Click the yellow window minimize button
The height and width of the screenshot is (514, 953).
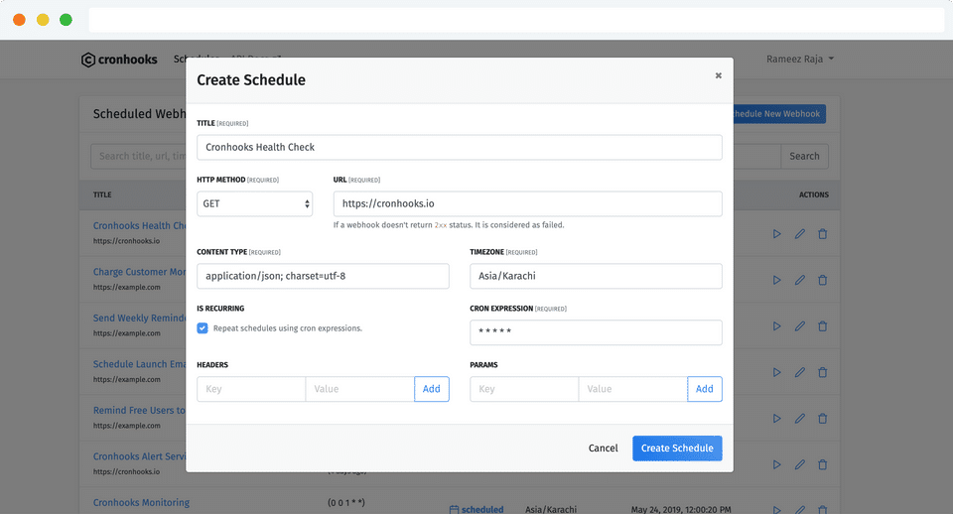point(43,20)
